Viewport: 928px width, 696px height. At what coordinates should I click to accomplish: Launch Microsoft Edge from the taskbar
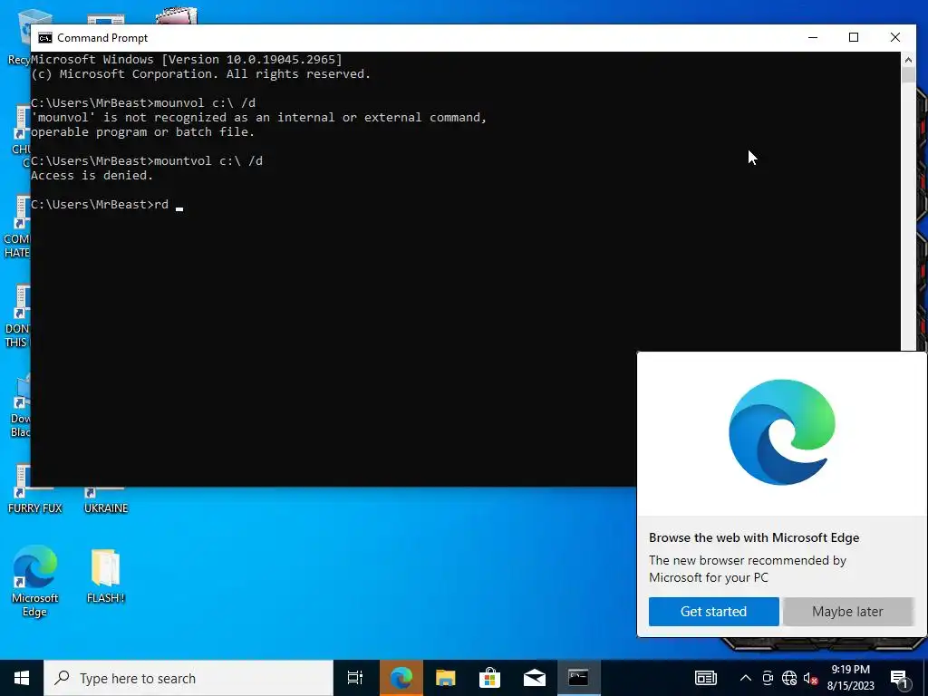(401, 678)
